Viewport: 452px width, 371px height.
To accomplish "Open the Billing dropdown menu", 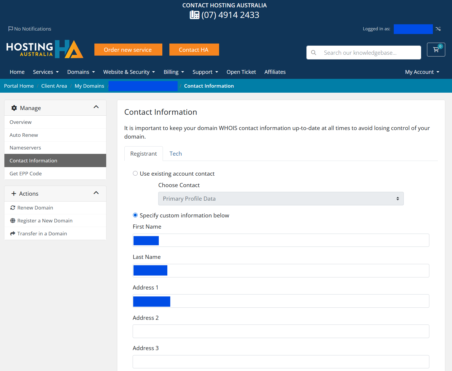I will click(174, 72).
